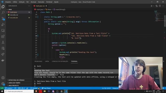Open the Manage gear icon

pyautogui.click(x=3, y=84)
